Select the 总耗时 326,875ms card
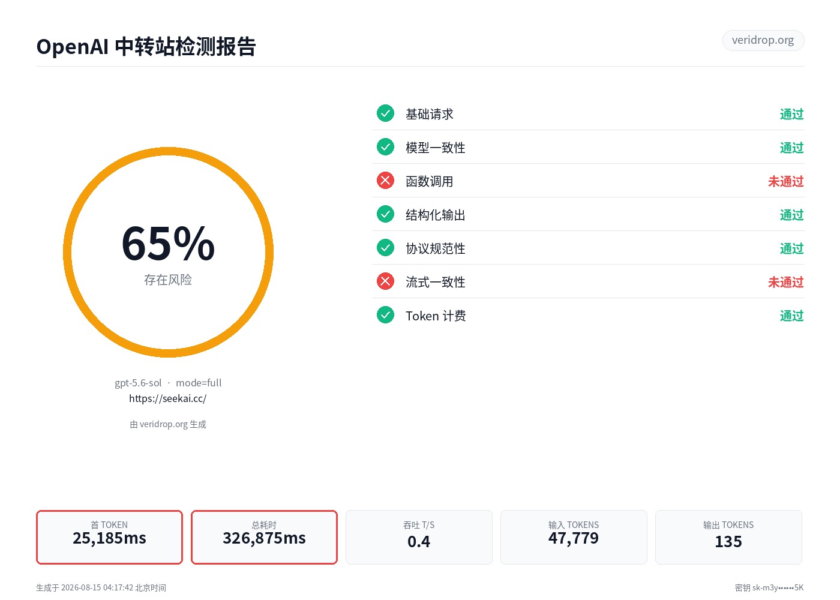Viewport: 840px width, 600px height. click(x=264, y=537)
